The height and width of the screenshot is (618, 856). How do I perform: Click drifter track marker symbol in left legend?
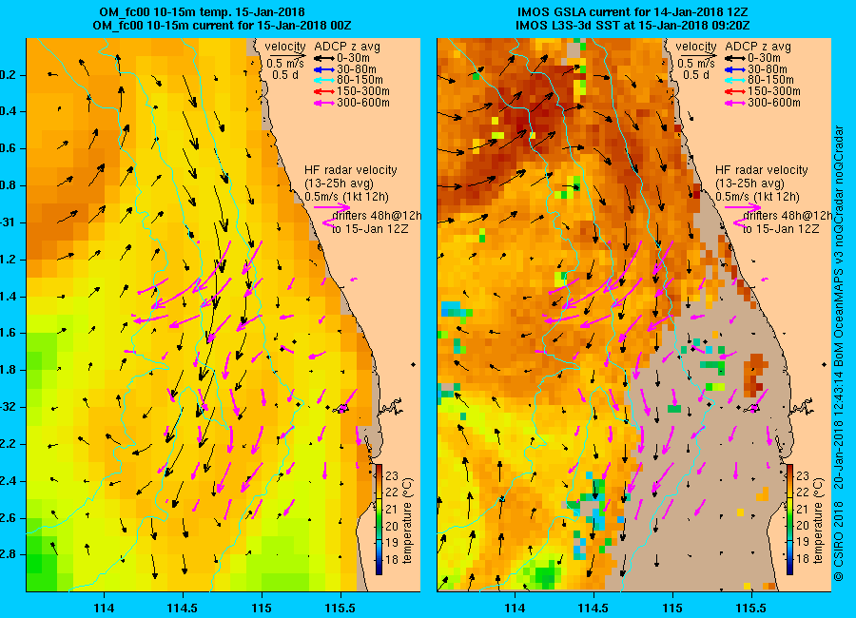[327, 222]
